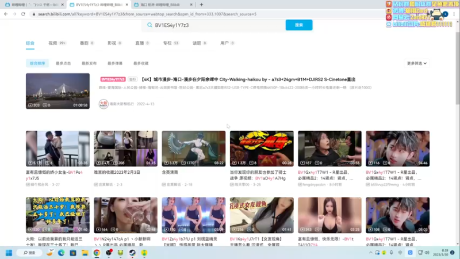The height and width of the screenshot is (259, 460).
Task: Open the 沉浸式女友视角 video thumbnail
Action: [262, 215]
